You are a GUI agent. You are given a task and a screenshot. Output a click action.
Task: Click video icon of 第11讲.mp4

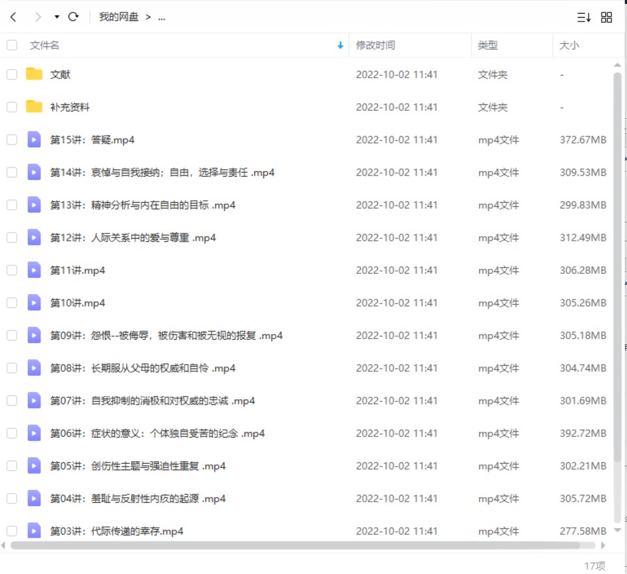(34, 270)
